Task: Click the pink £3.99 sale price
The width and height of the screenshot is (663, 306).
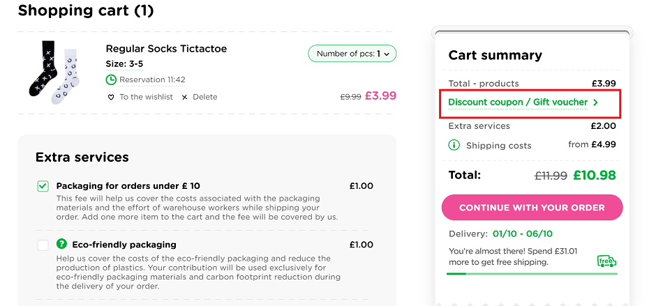Action: click(x=380, y=96)
